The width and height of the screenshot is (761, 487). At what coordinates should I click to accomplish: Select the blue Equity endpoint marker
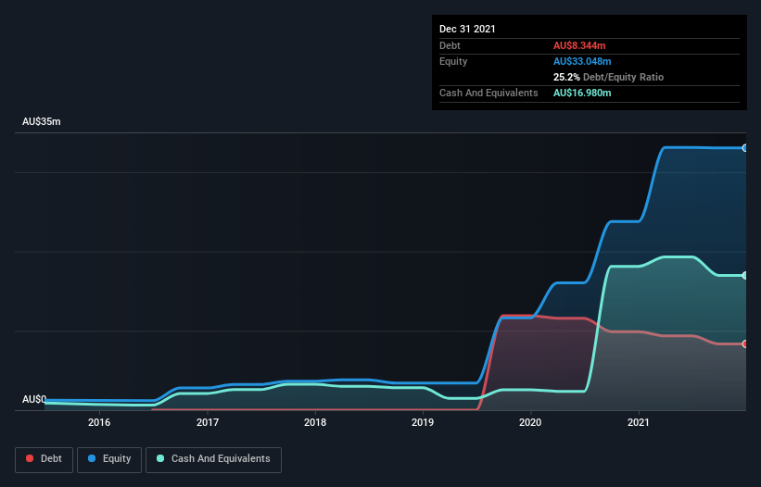745,148
